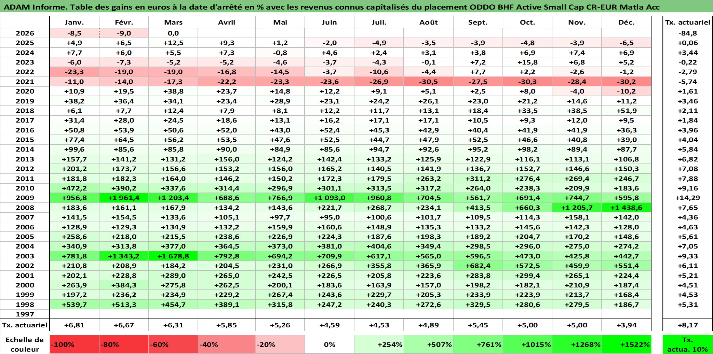Image resolution: width=713 pixels, height=354 pixels.
Task: Click the 'Avril' column header
Action: pos(227,23)
